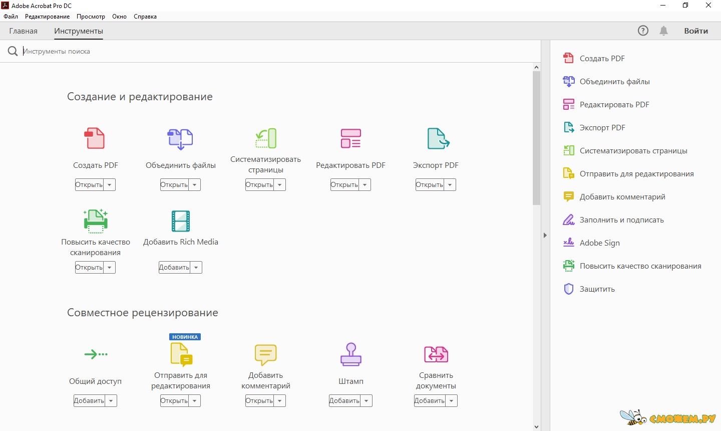This screenshot has height=431, width=721.
Task: Open the Окно menu
Action: pos(119,17)
